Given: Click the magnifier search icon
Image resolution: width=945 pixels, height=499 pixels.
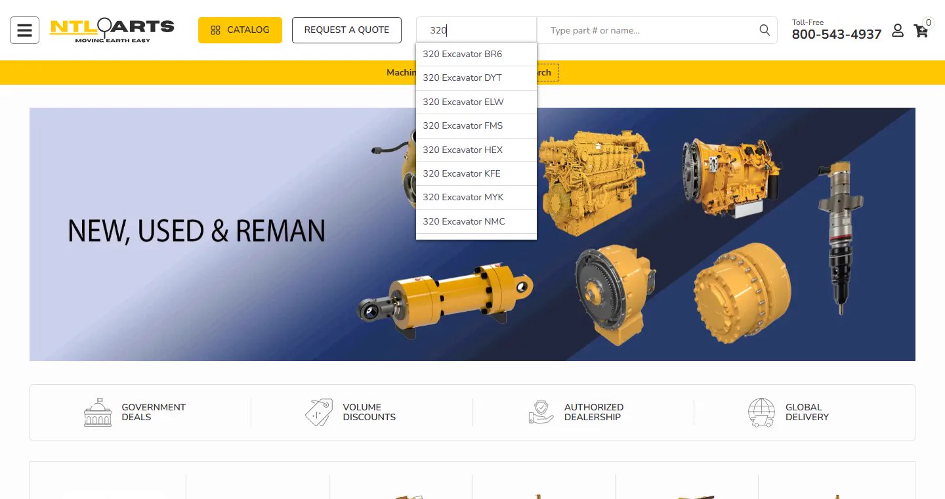Looking at the screenshot, I should pyautogui.click(x=765, y=30).
